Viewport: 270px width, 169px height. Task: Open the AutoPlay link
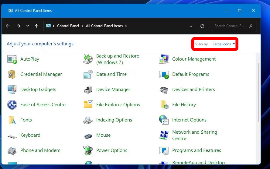pyautogui.click(x=30, y=59)
